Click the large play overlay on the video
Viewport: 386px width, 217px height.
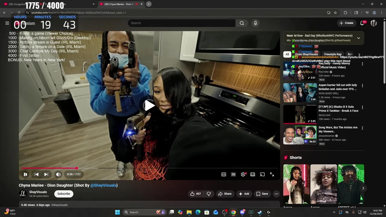(x=150, y=105)
